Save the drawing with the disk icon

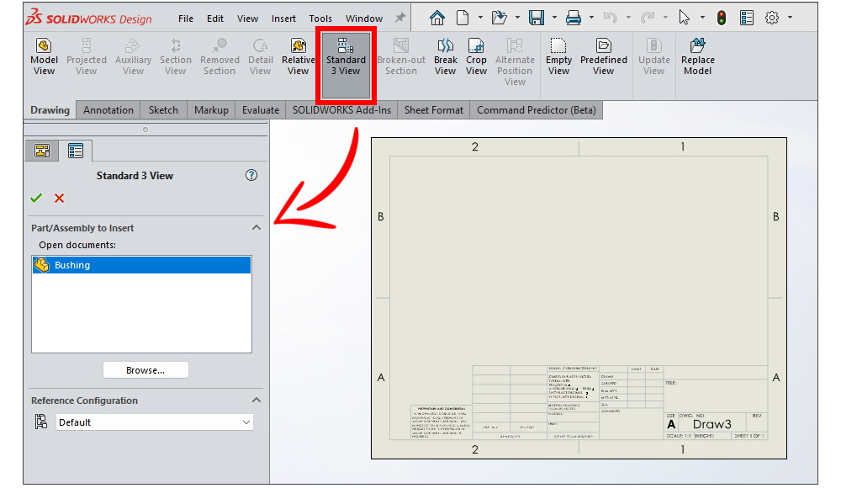click(537, 18)
